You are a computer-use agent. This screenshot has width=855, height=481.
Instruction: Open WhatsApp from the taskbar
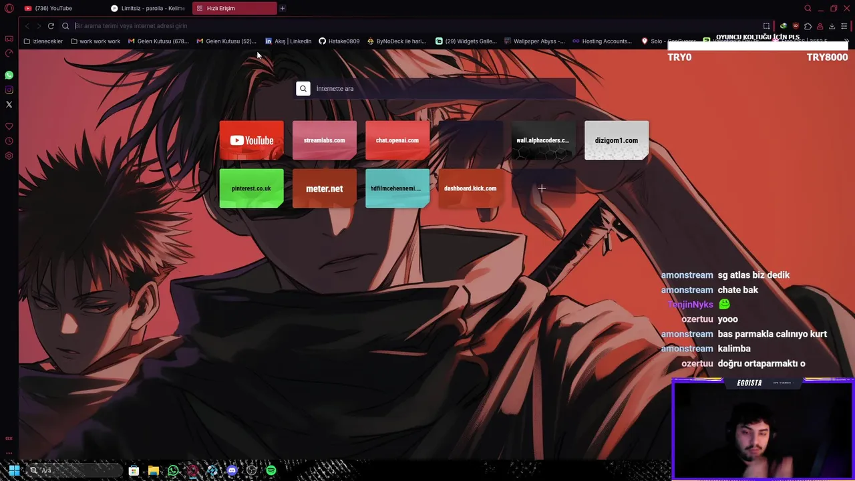tap(173, 470)
